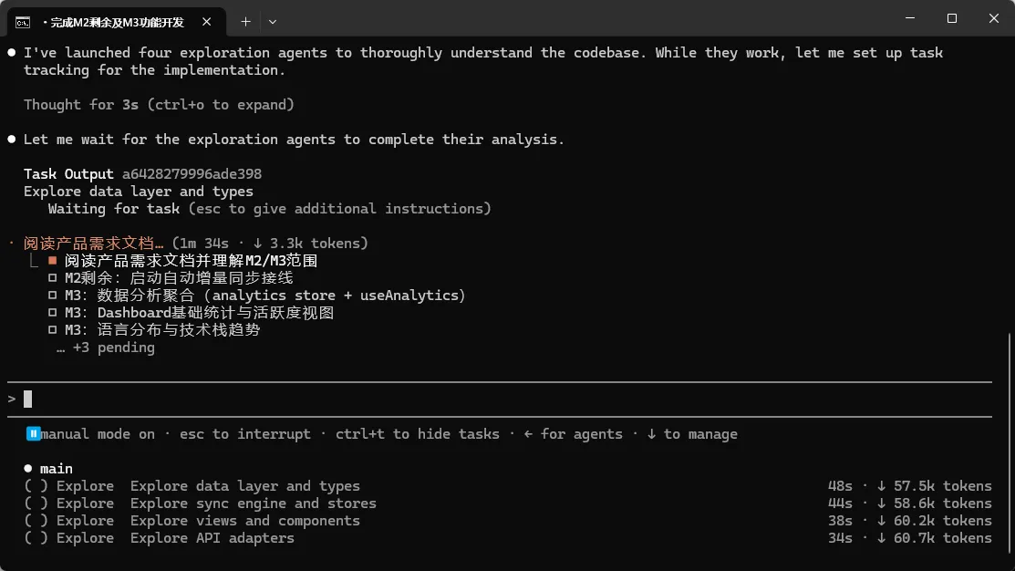
Task: Expand the '+3 pending' tasks line
Action: 106,348
